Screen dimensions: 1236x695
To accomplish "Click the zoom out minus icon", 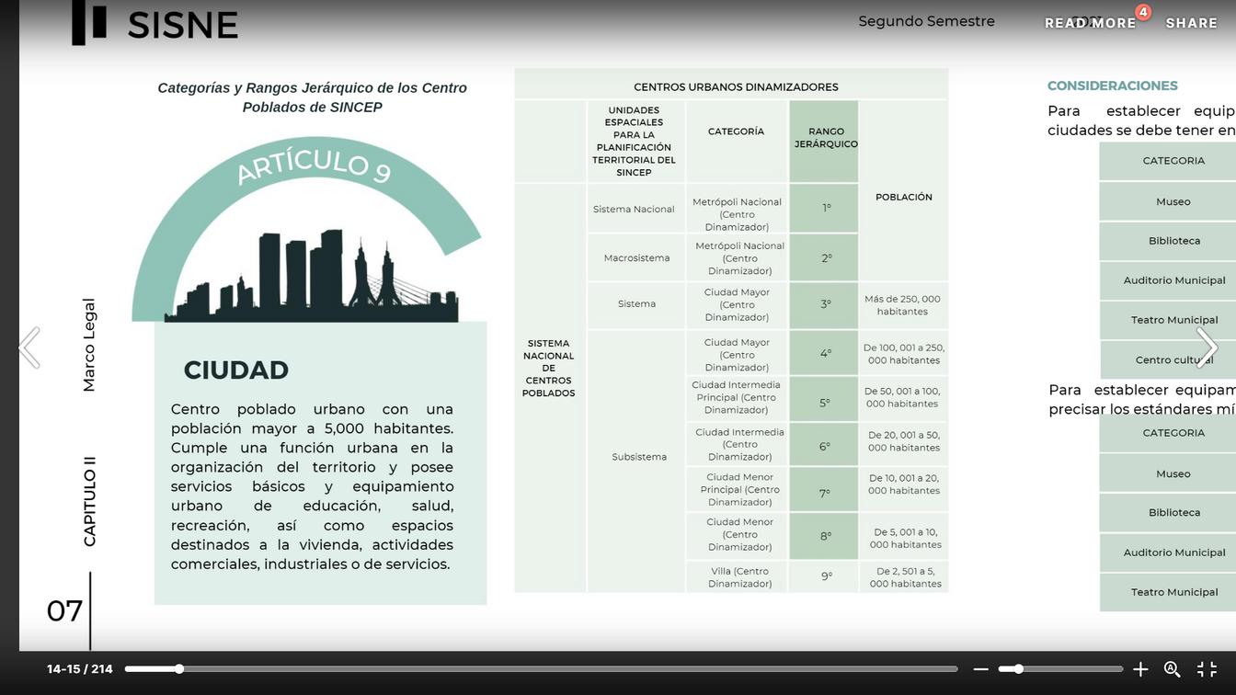I will pos(980,669).
